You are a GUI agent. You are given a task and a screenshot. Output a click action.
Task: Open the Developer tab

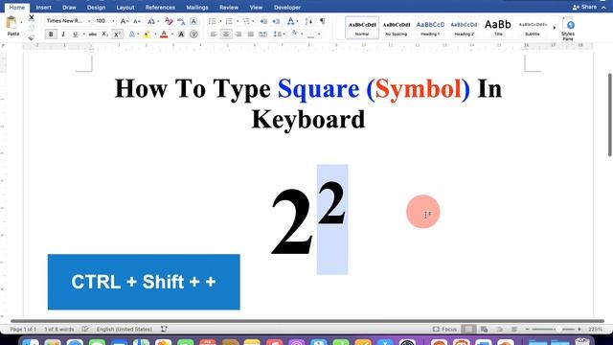[x=287, y=8]
